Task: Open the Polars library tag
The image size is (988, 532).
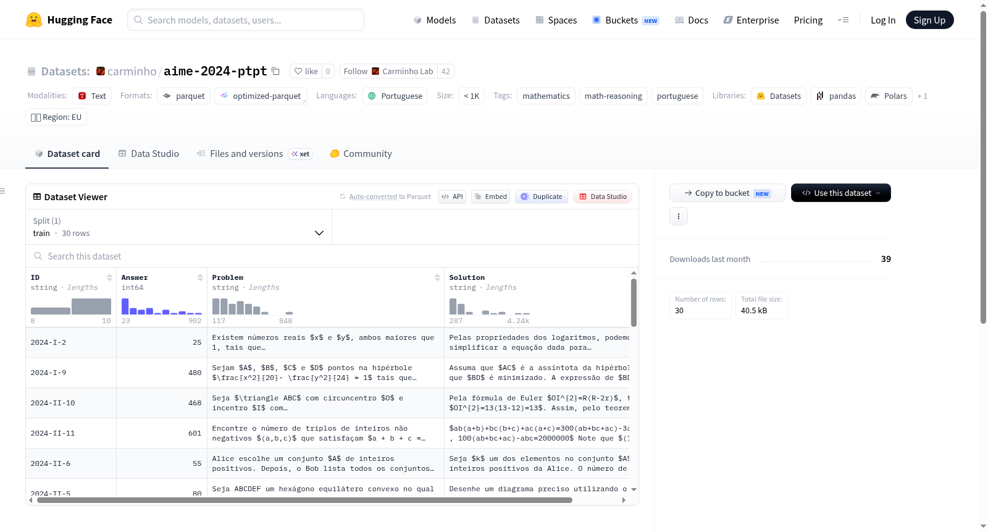Action: click(x=889, y=96)
